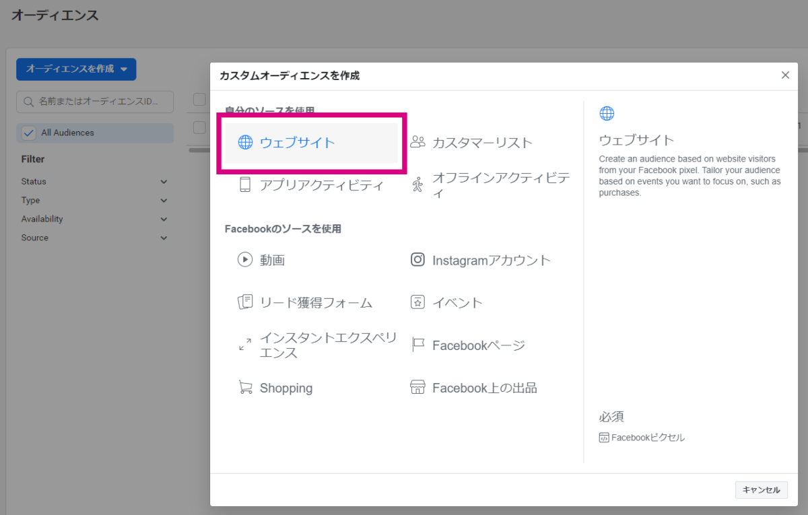Click the Facebookピクセル requirement text

coord(648,438)
